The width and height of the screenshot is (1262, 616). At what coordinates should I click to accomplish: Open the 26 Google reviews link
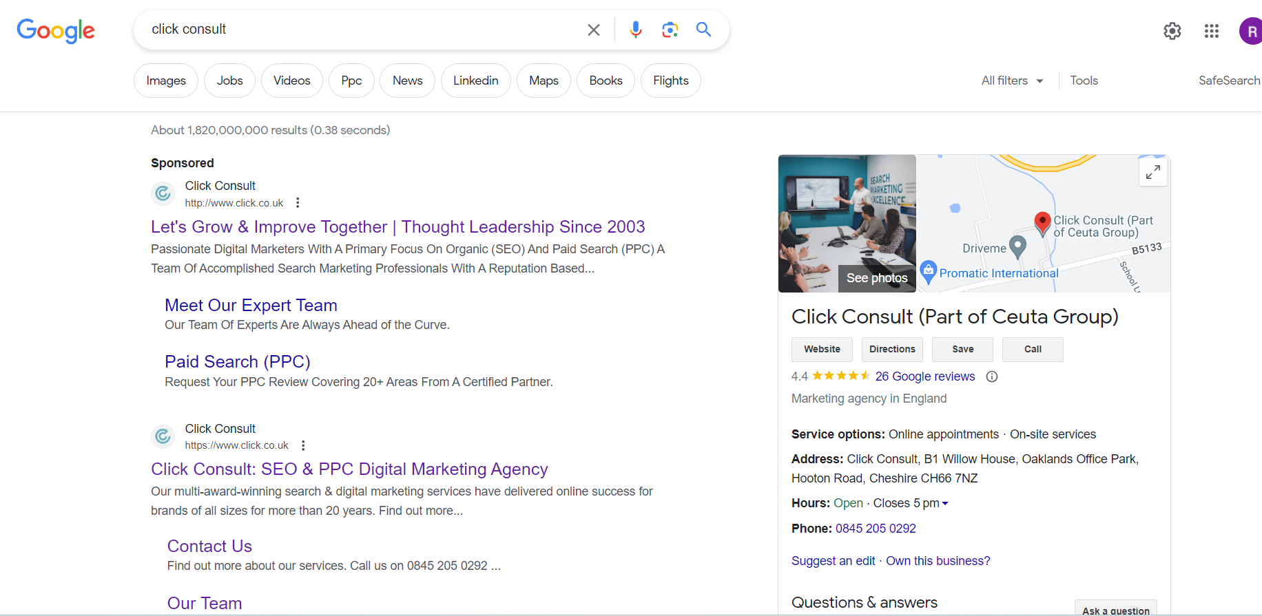[924, 376]
